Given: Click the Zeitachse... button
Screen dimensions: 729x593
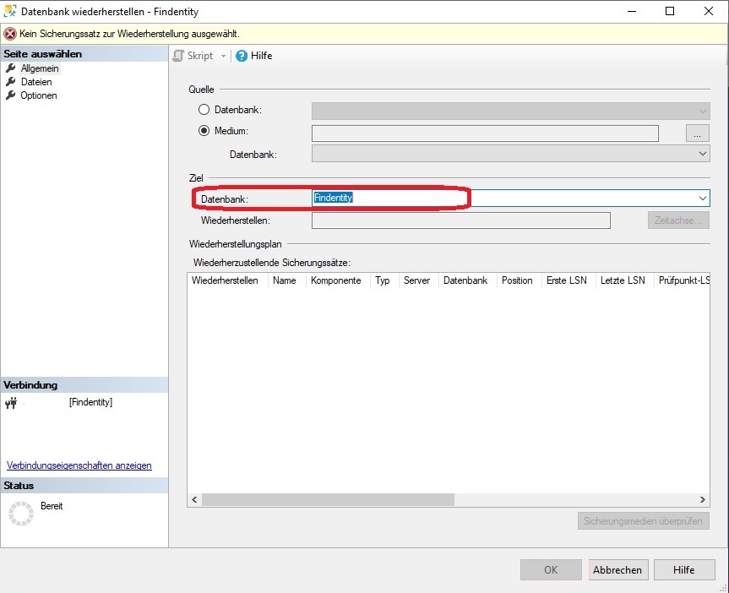Looking at the screenshot, I should click(678, 220).
